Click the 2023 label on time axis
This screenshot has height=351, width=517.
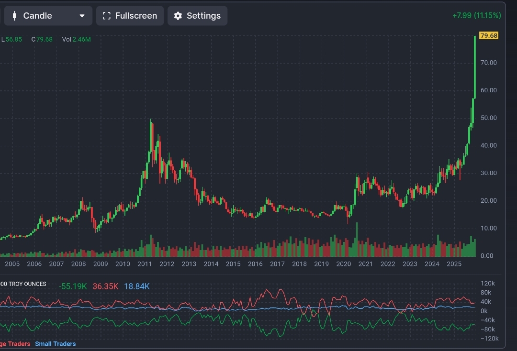pyautogui.click(x=410, y=264)
